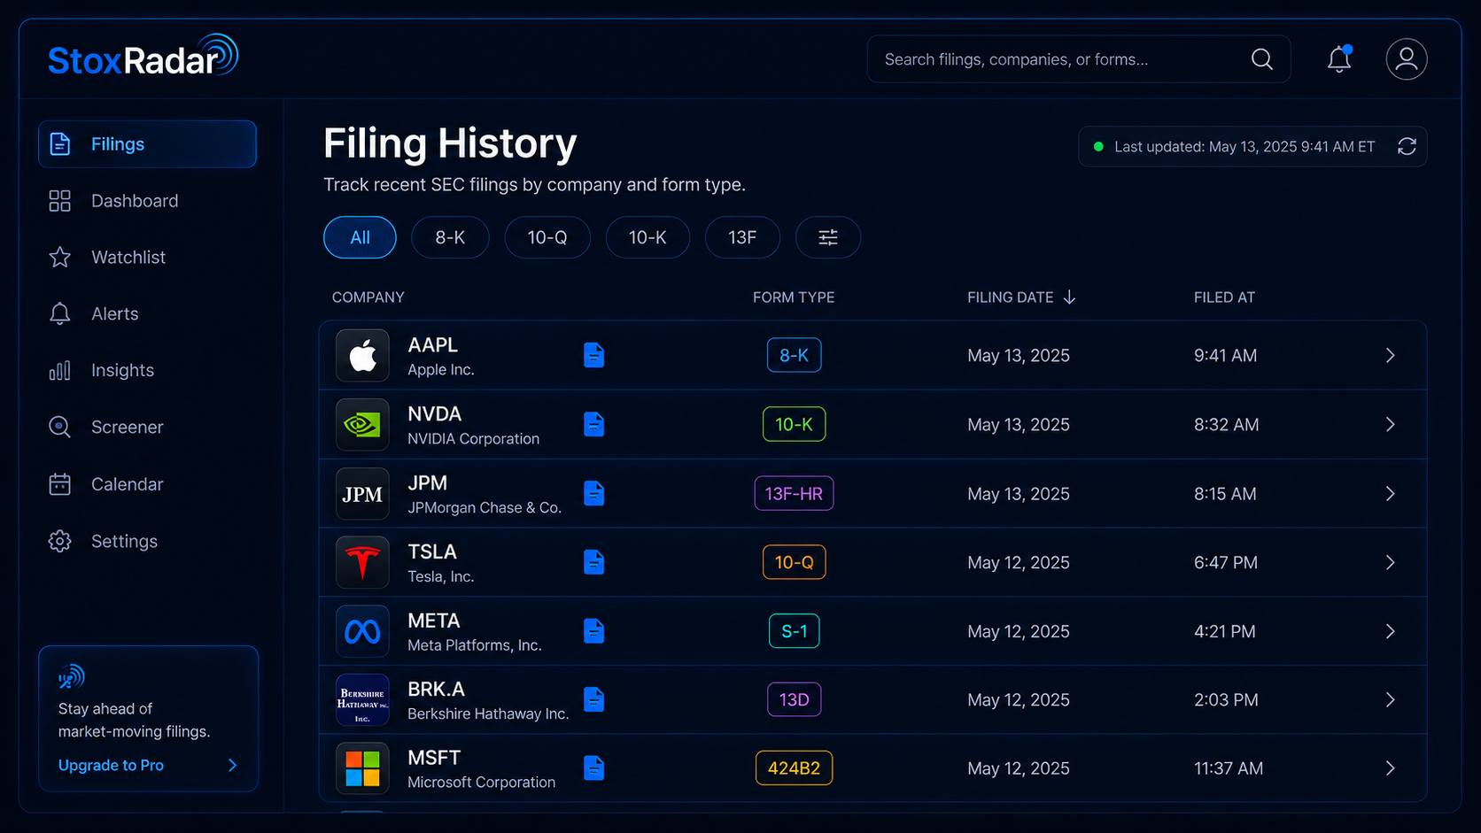Click the 424B2 form badge
This screenshot has width=1481, height=833.
(794, 768)
